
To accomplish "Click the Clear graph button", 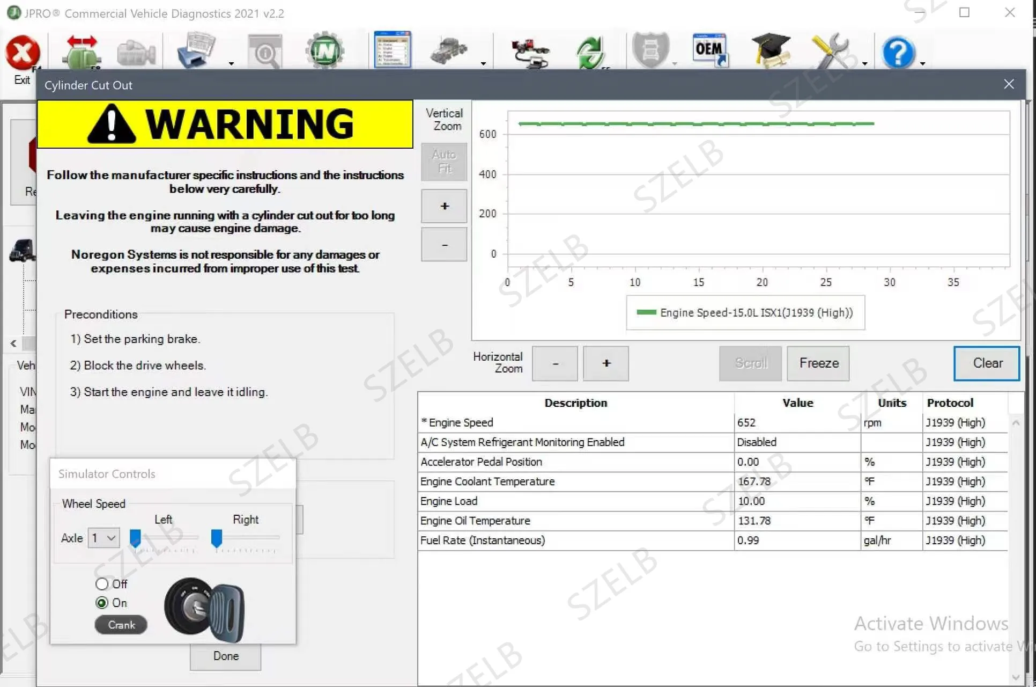I will tap(987, 363).
